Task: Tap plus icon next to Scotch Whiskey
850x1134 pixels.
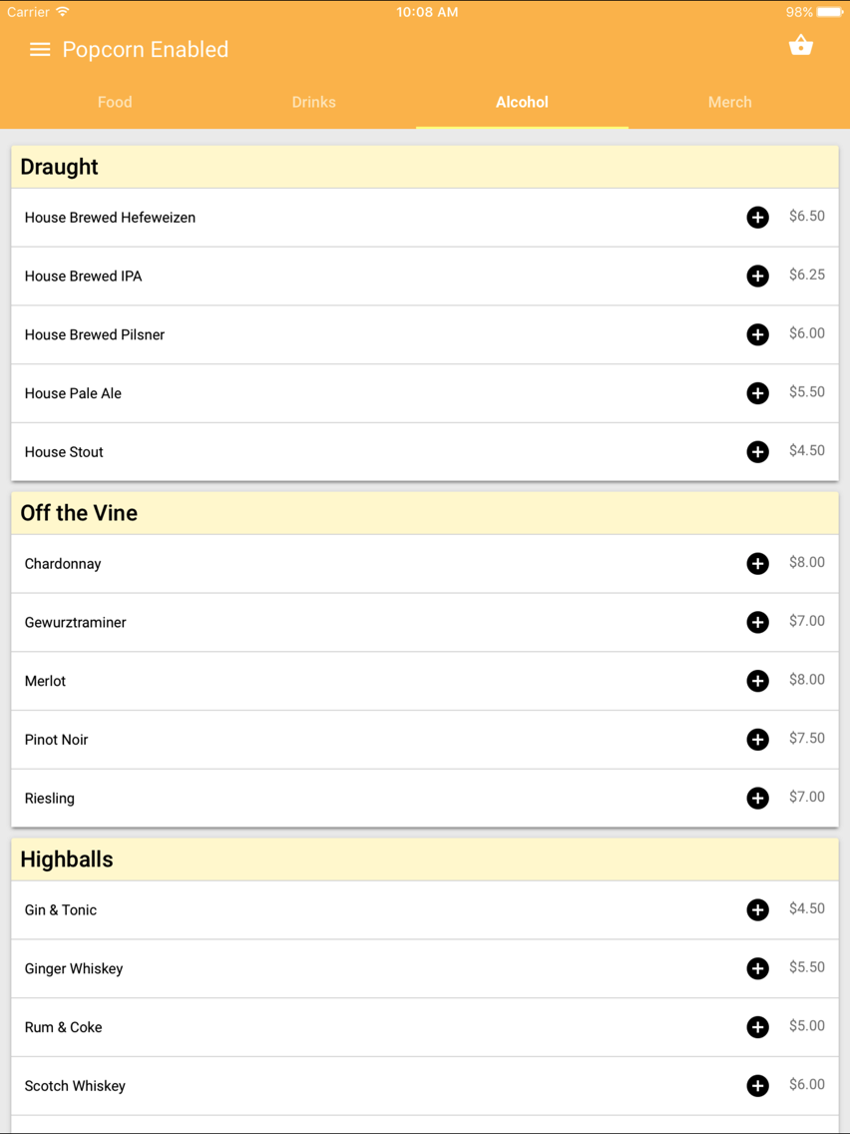Action: point(757,1085)
